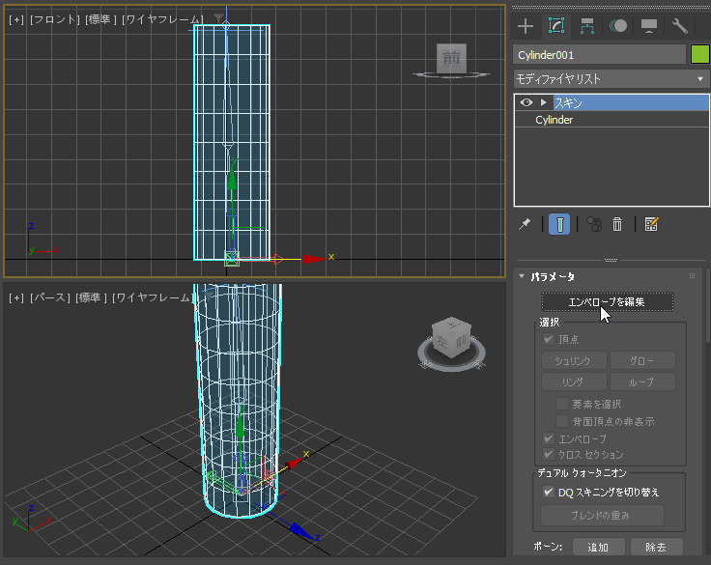The height and width of the screenshot is (565, 711).
Task: Click the シュリンク button
Action: (574, 361)
